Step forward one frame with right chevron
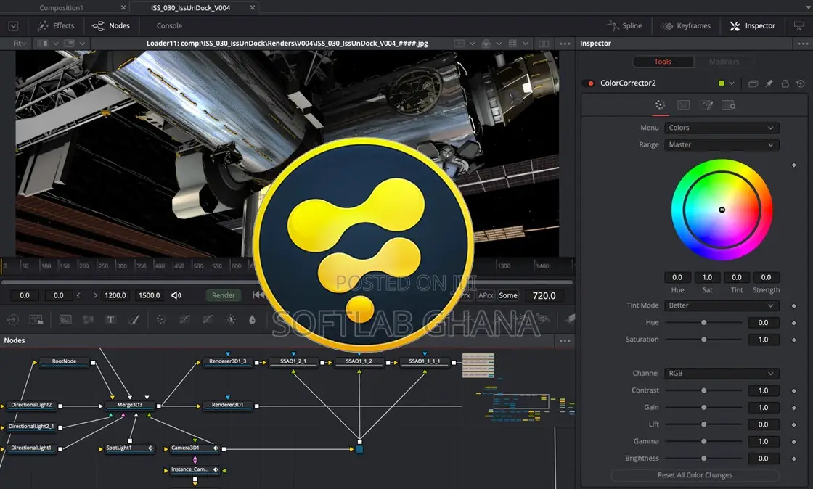The height and width of the screenshot is (489, 813). coord(95,295)
